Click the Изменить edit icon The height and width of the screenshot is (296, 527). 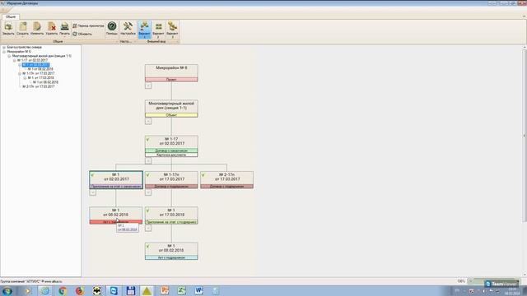(x=37, y=29)
